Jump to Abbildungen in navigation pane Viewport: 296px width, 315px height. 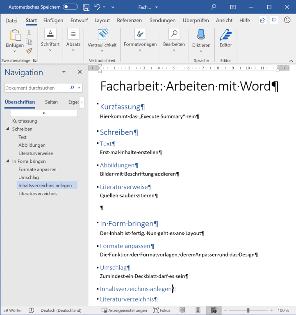click(x=32, y=145)
